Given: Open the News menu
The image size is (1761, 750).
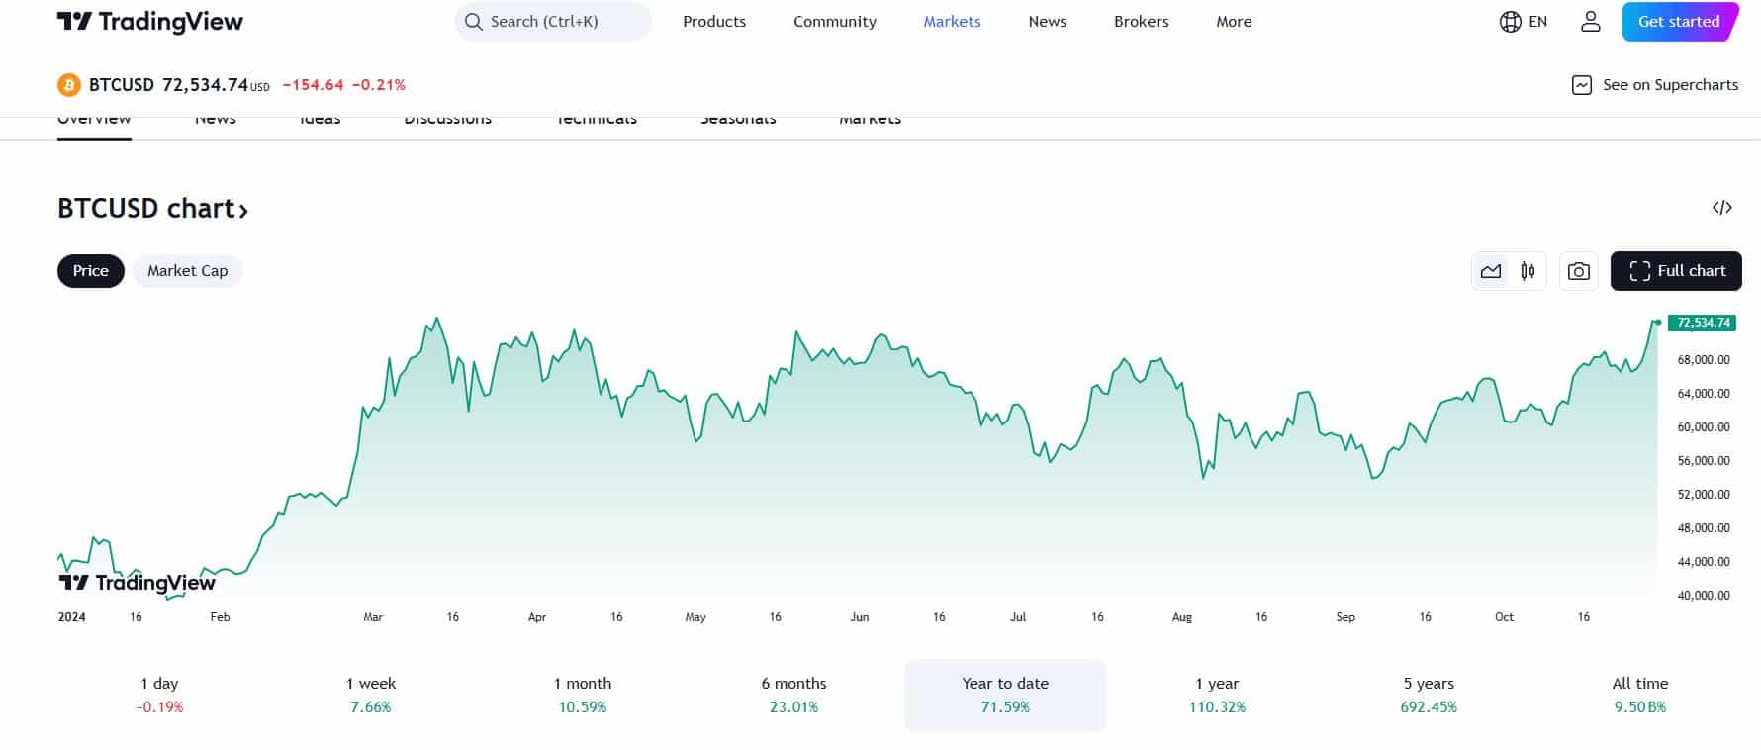Looking at the screenshot, I should pos(1048,22).
